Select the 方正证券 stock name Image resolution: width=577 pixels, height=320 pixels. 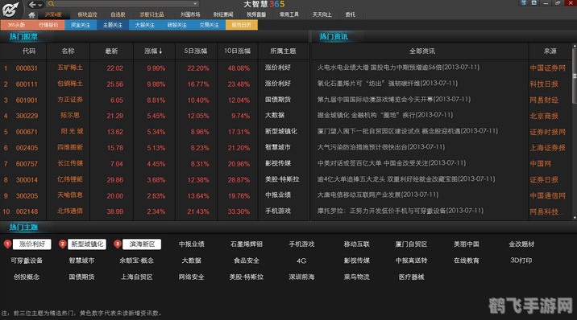70,100
